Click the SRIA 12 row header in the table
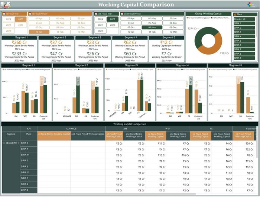Screen dimensions: 260x197 [29, 173]
